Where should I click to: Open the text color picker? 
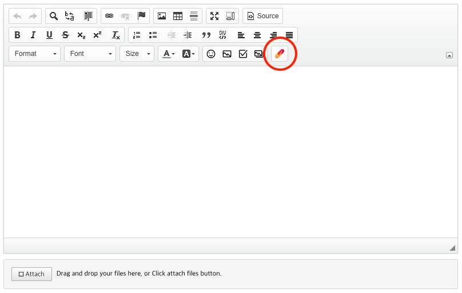pos(169,54)
